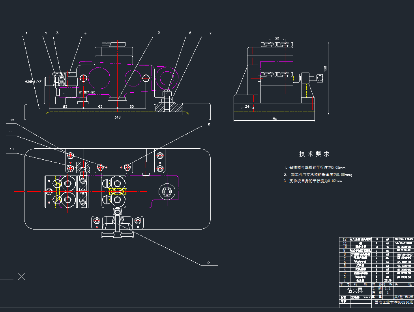Viewport: 414px width, 312px height.
Task: Select part balloon number 5
Action: (159, 33)
